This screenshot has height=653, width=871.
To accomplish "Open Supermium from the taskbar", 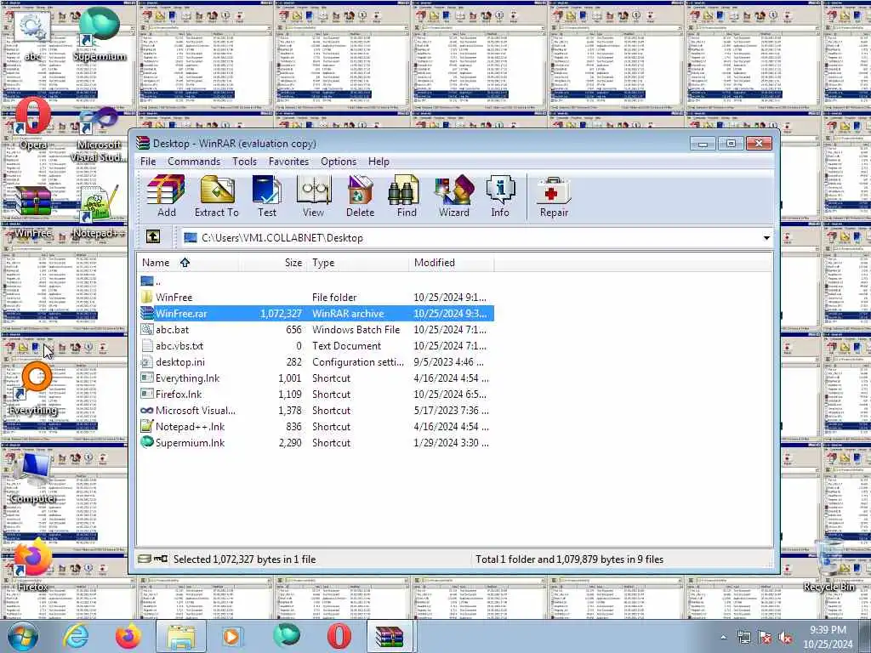I will click(x=287, y=636).
